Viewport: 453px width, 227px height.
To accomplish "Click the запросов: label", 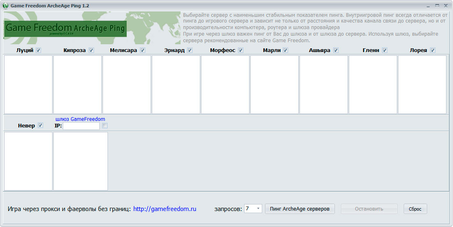I will tap(228, 209).
